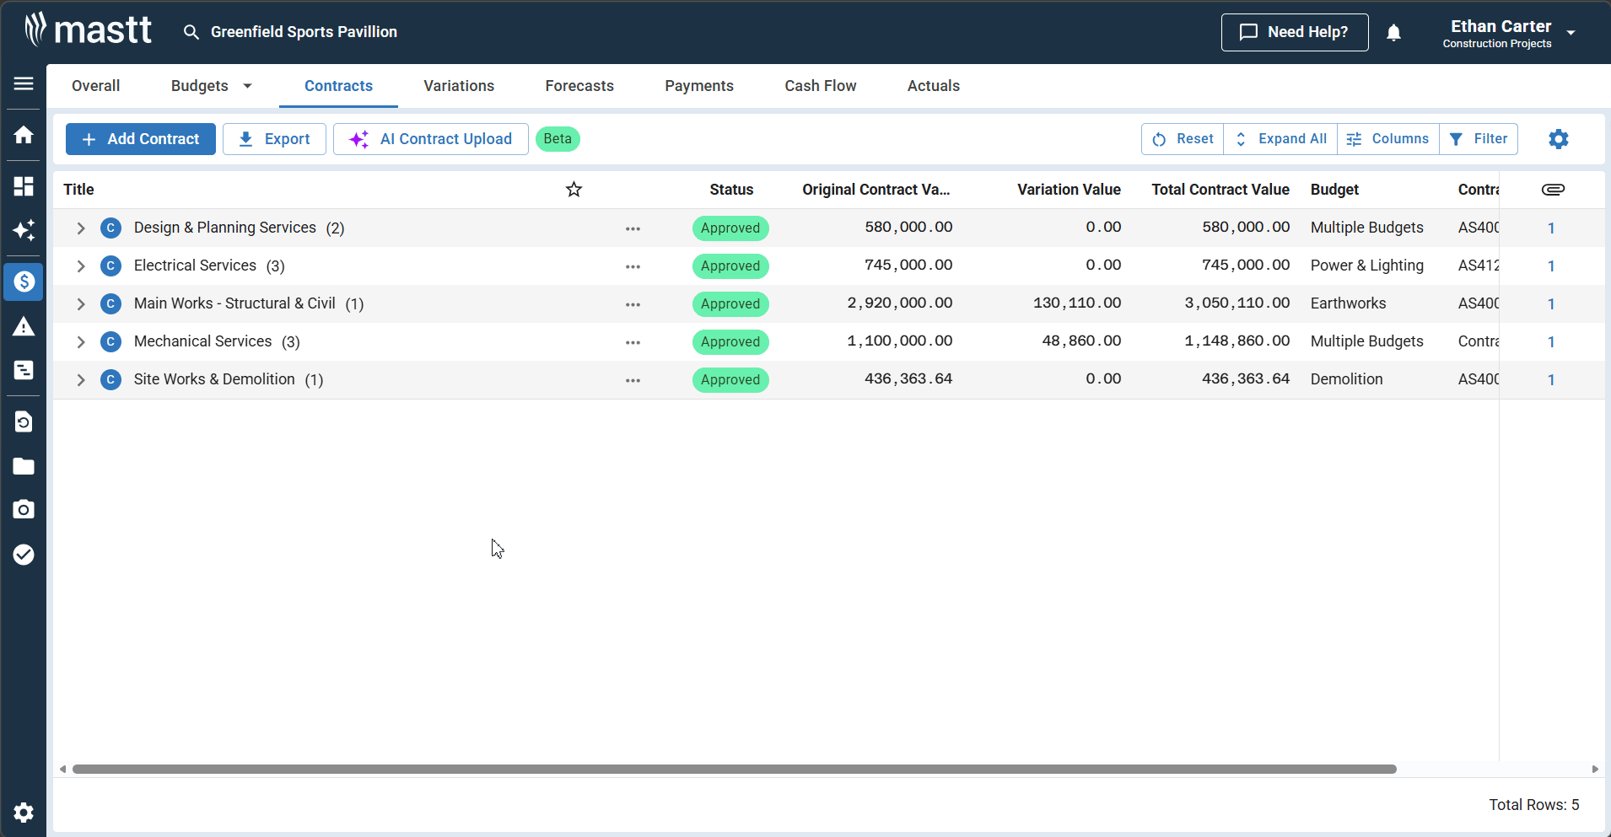The image size is (1611, 837).
Task: Open more options for Electrical Services row
Action: pos(633,266)
